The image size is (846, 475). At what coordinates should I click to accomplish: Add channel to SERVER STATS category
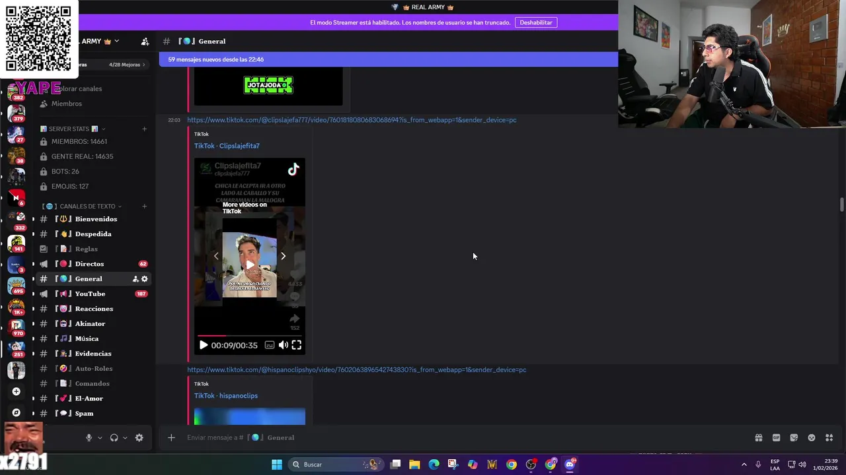(x=145, y=129)
